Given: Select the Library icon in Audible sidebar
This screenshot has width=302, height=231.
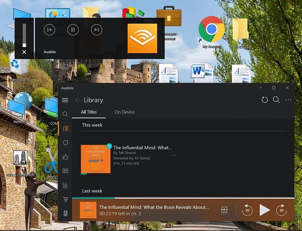Looking at the screenshot, I should tap(66, 128).
